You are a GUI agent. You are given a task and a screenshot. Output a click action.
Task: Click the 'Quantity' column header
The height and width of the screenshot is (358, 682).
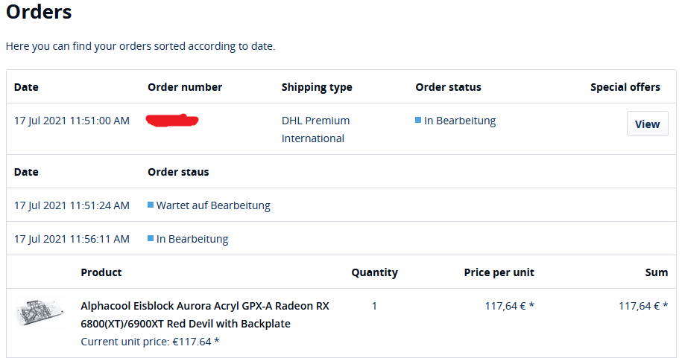coord(374,272)
